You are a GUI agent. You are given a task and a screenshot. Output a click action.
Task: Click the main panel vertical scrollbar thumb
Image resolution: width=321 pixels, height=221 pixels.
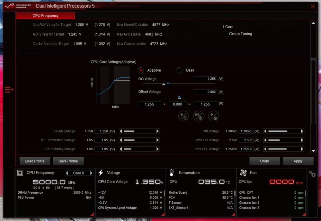click(x=313, y=91)
